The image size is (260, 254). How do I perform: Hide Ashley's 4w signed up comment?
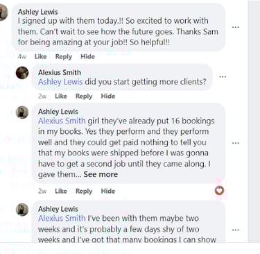87,56
